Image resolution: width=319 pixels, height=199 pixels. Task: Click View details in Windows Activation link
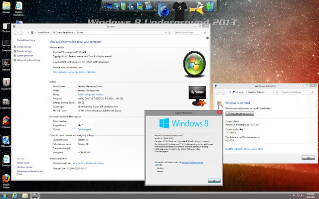pyautogui.click(x=88, y=163)
